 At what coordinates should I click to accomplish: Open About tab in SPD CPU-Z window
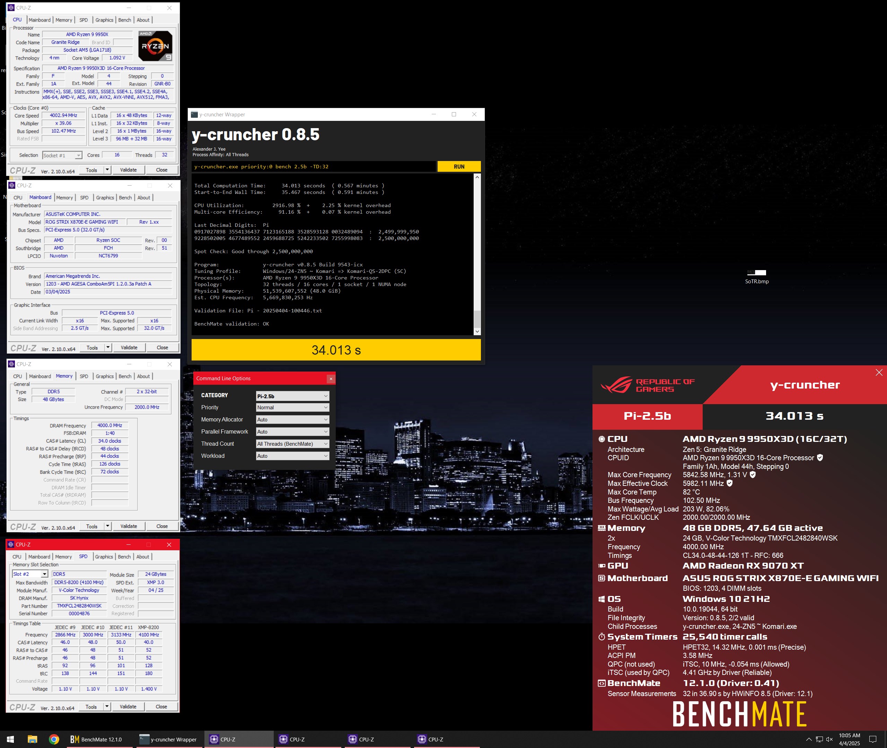(x=142, y=557)
